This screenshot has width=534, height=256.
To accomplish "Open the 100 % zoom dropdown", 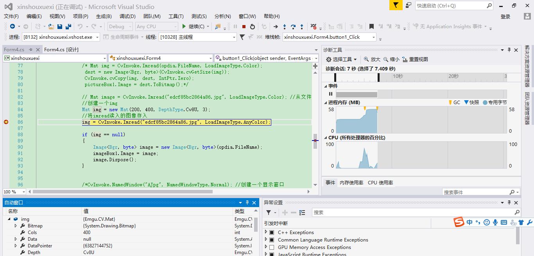I will click(x=14, y=192).
